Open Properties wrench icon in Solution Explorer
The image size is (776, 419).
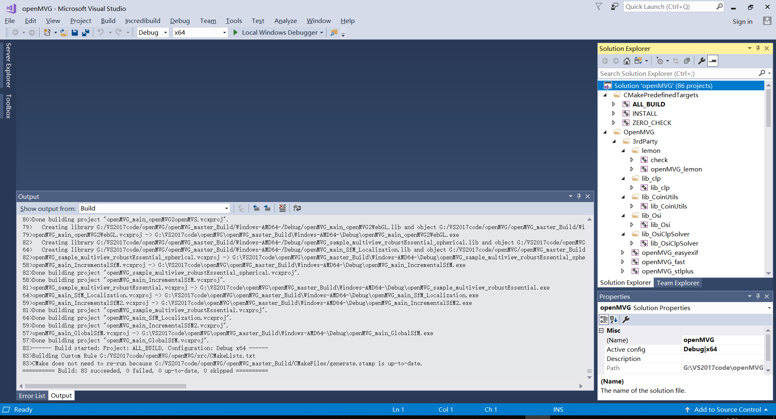click(x=702, y=61)
